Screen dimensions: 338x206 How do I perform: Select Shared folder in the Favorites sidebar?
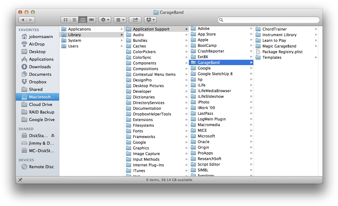[x=38, y=89]
